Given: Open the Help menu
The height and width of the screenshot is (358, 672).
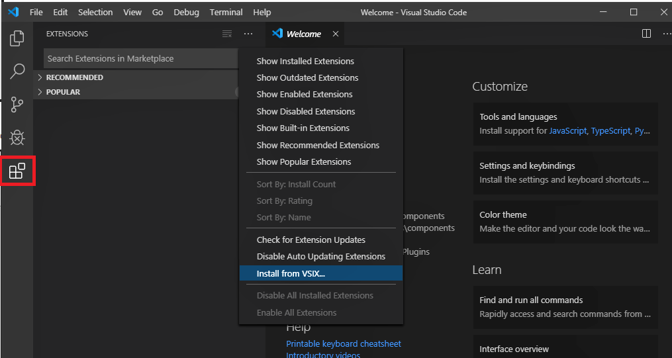Looking at the screenshot, I should pos(262,13).
